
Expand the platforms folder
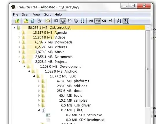(39, 81)
